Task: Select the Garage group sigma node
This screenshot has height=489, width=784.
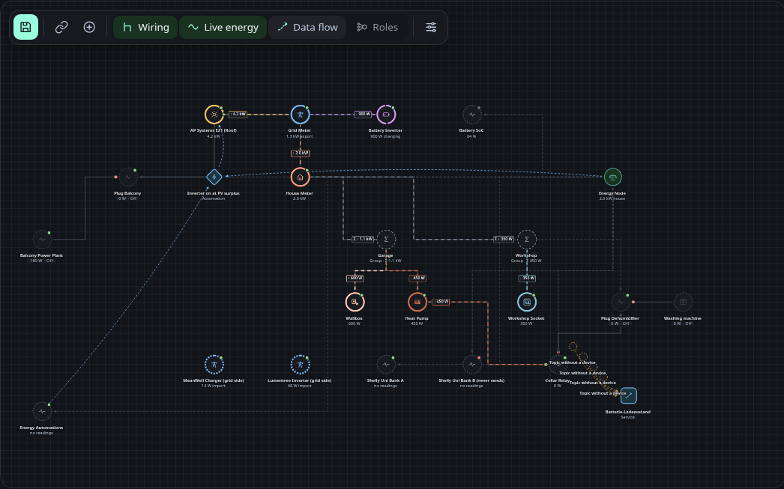Action: tap(386, 239)
